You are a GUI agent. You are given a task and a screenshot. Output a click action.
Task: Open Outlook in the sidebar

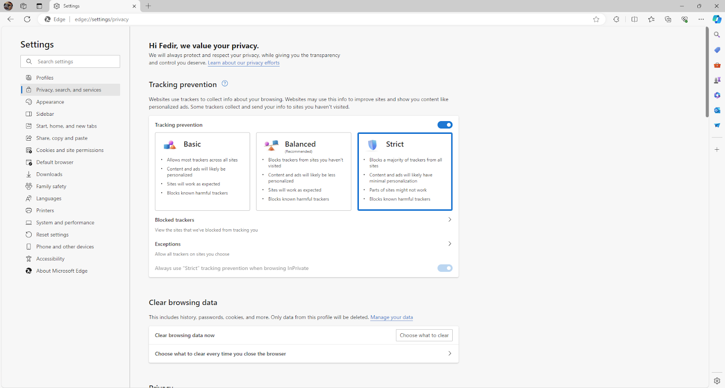(x=717, y=110)
